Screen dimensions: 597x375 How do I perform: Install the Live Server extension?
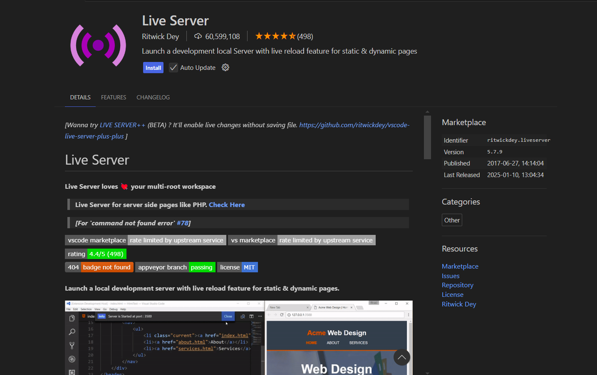[x=153, y=67]
